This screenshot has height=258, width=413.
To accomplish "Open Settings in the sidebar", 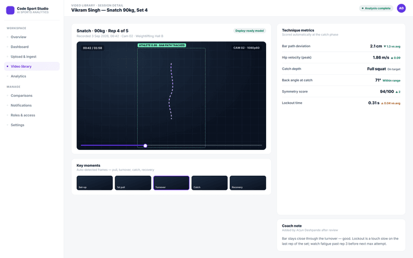I will click(32, 125).
